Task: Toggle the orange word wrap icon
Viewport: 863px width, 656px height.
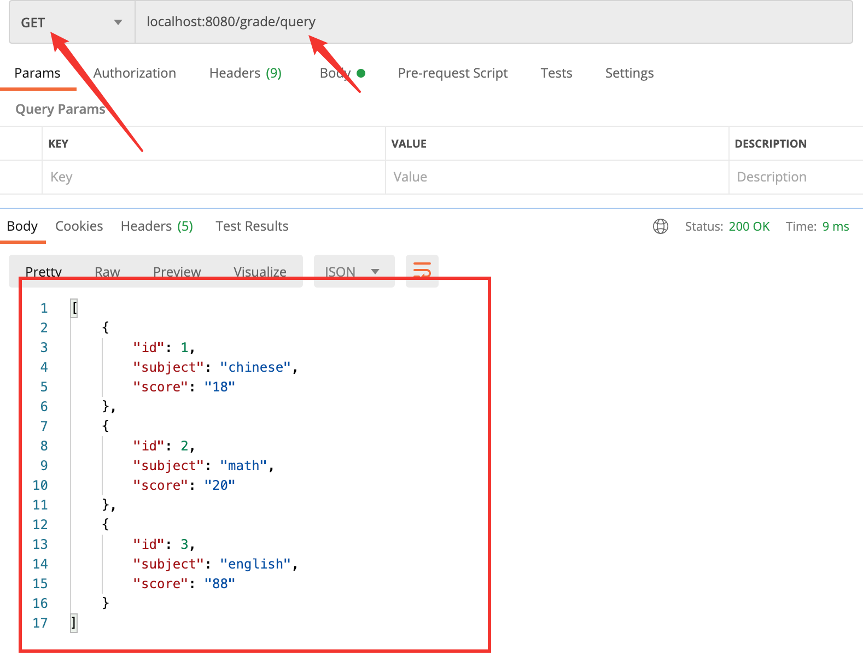Action: 422,271
